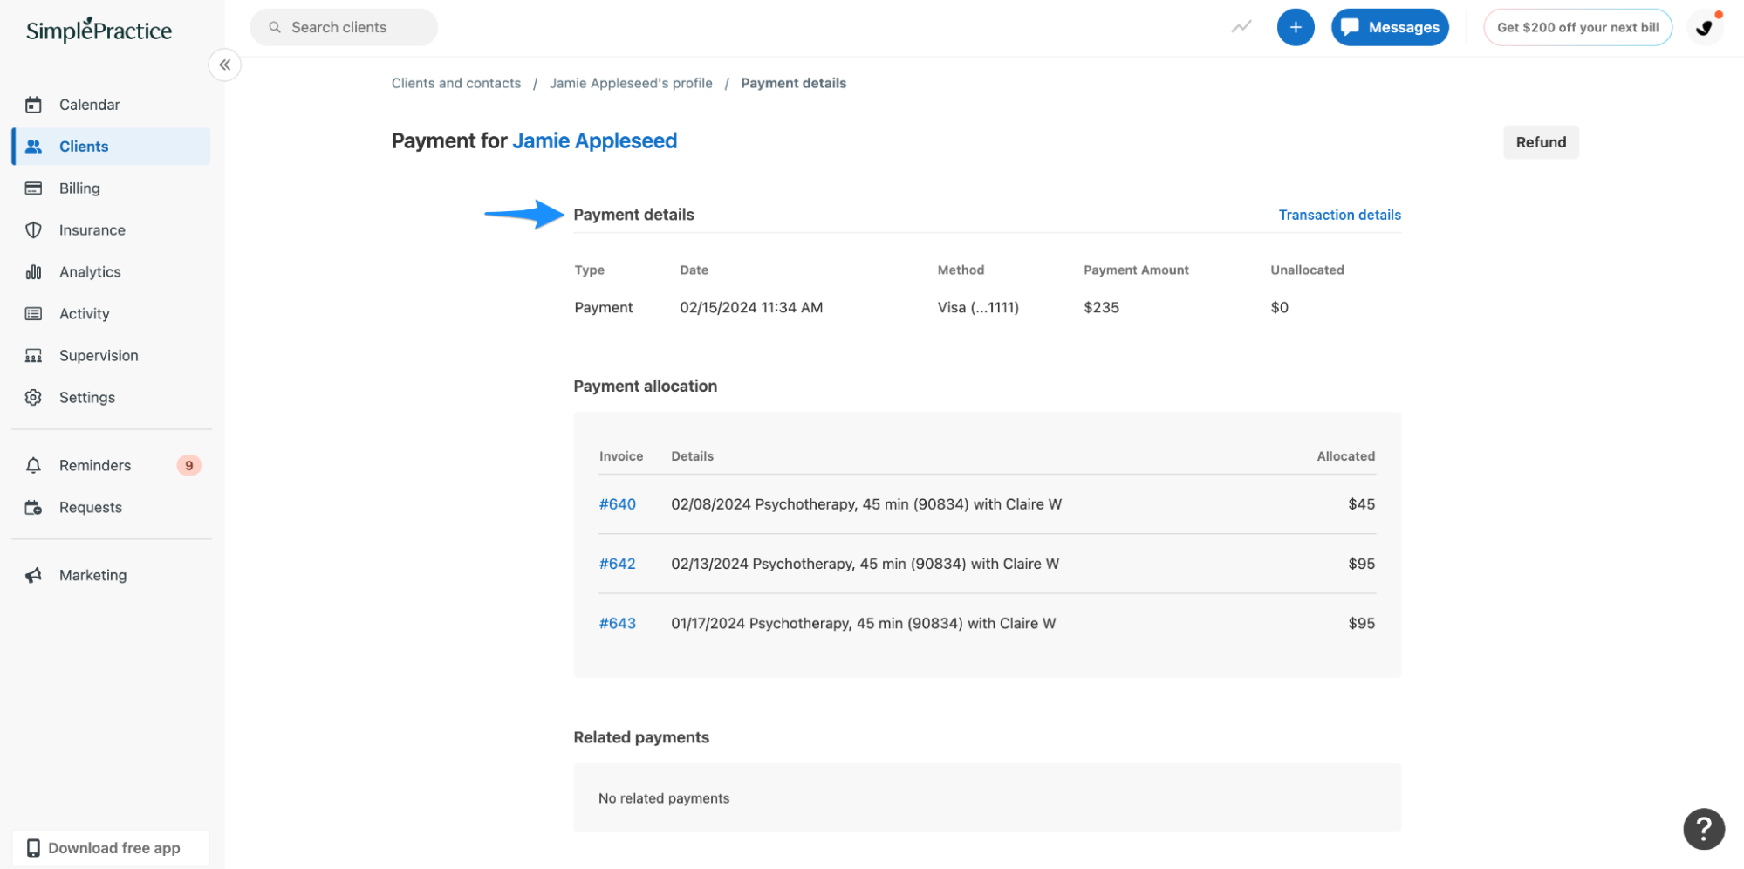
Task: Click the Calendar icon in sidebar
Action: coord(33,105)
